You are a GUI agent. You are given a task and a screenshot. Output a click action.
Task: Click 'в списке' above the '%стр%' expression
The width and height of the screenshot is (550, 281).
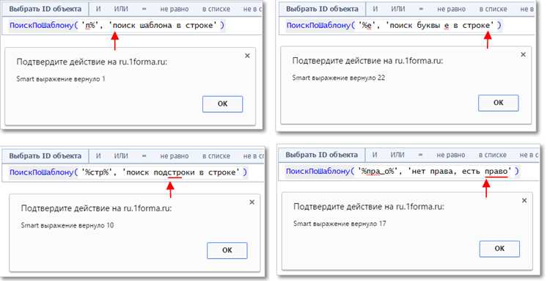click(x=216, y=156)
